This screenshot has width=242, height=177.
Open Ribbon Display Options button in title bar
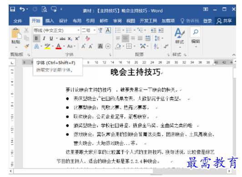206,9
